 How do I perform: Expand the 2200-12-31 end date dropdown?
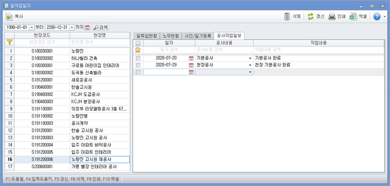72,27
